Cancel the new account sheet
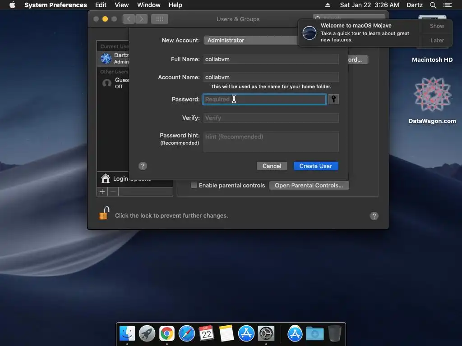462x346 pixels. tap(272, 166)
